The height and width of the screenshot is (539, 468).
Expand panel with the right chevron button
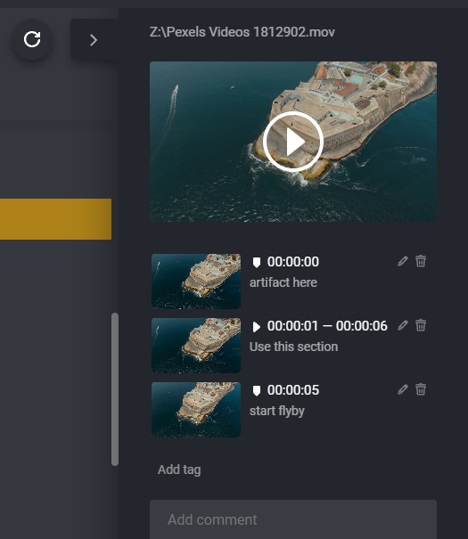point(94,40)
